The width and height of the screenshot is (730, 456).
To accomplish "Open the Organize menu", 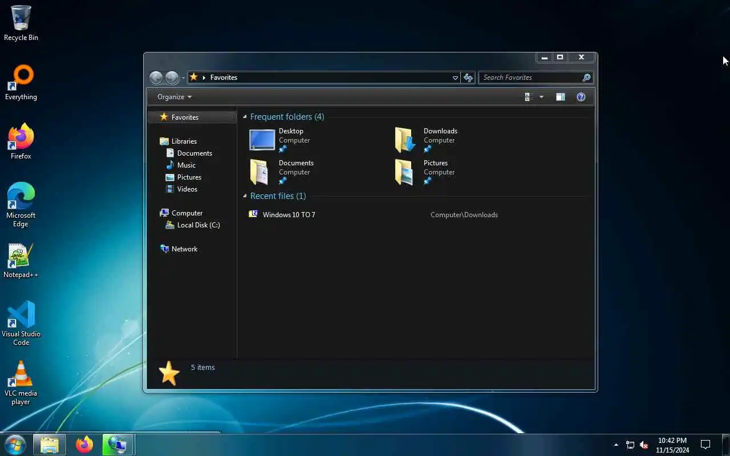I will point(175,97).
